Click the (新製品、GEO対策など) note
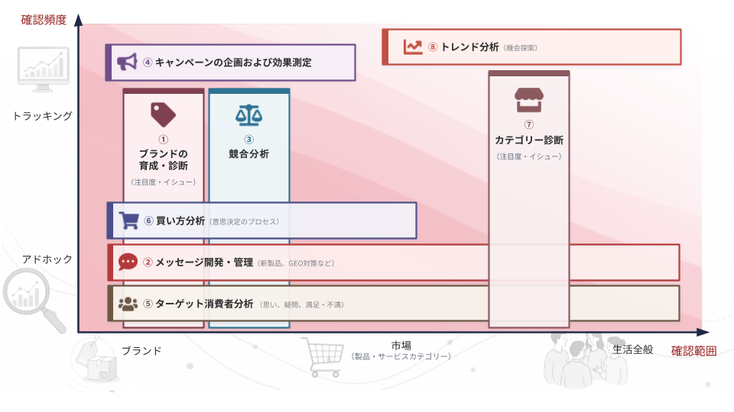The height and width of the screenshot is (412, 734). [296, 263]
